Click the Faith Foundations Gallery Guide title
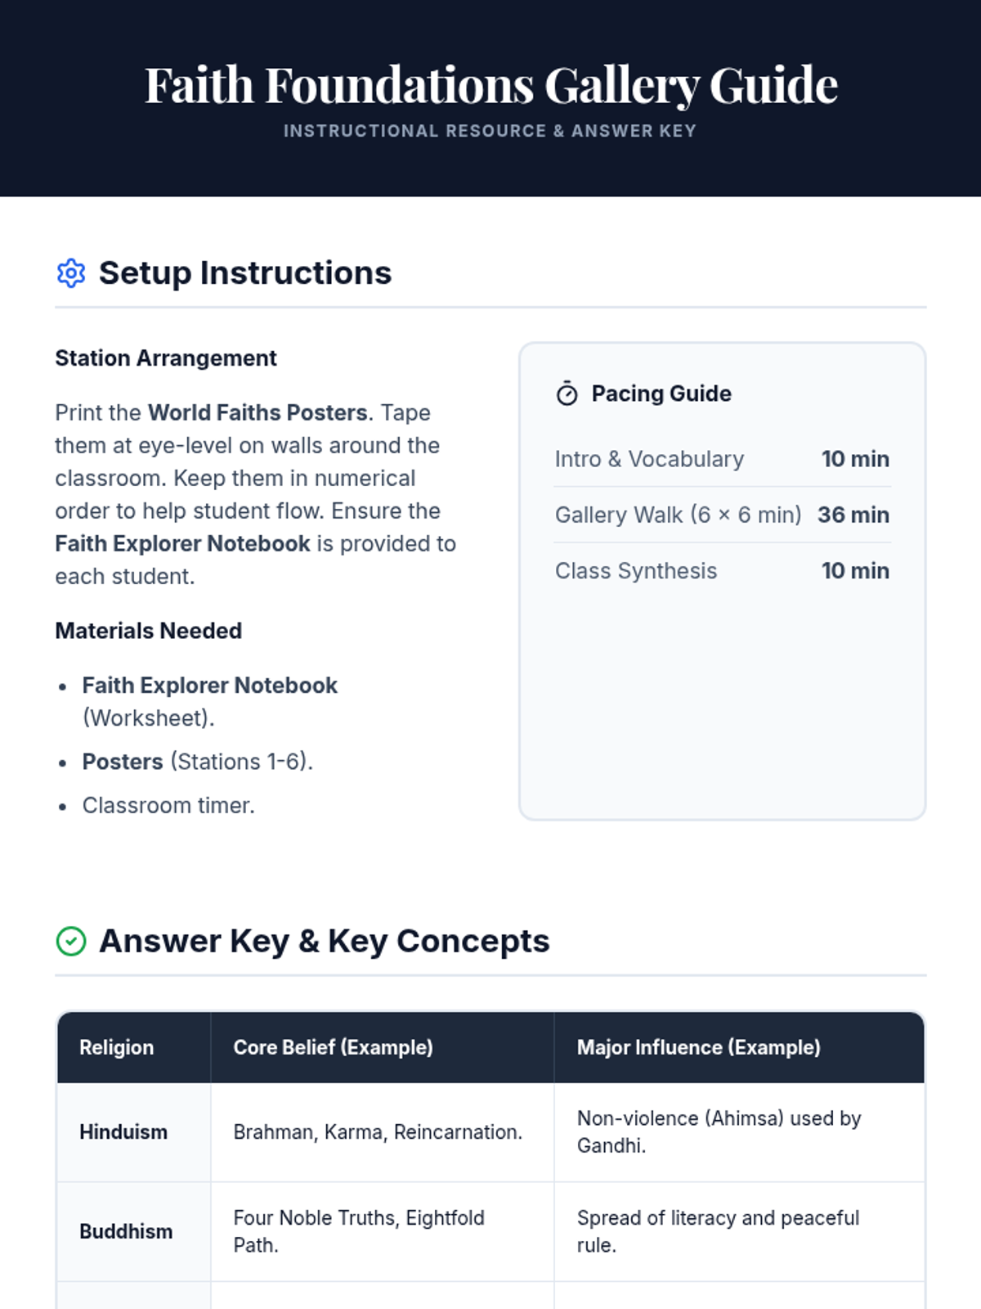The width and height of the screenshot is (981, 1309). (x=491, y=85)
